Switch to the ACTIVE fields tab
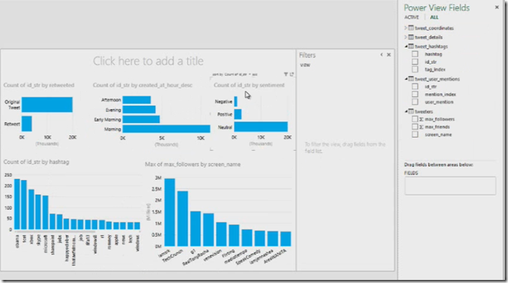The height and width of the screenshot is (283, 508). coord(412,17)
